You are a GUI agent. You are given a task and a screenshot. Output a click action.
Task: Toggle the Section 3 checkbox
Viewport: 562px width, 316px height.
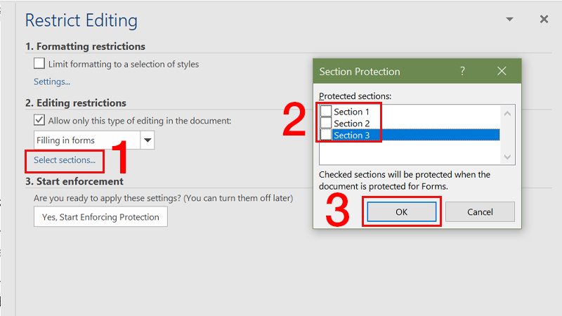coord(326,135)
